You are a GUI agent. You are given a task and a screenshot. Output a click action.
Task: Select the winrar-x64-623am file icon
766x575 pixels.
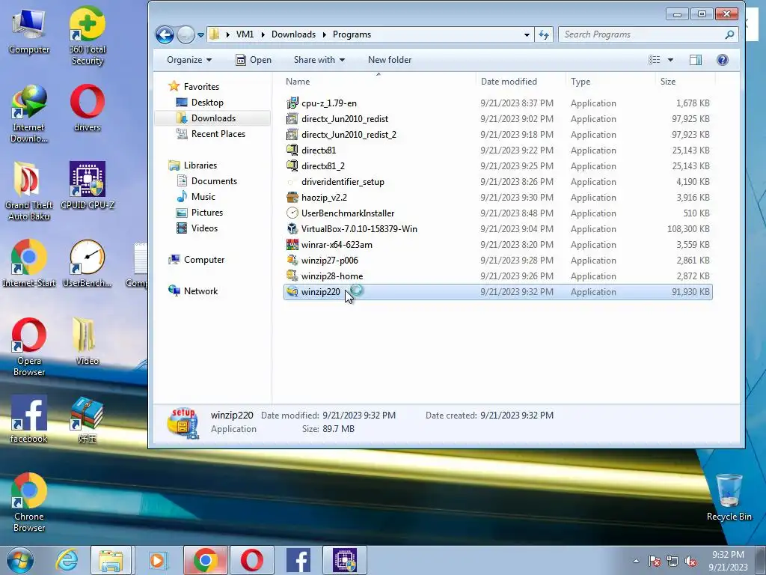tap(292, 245)
